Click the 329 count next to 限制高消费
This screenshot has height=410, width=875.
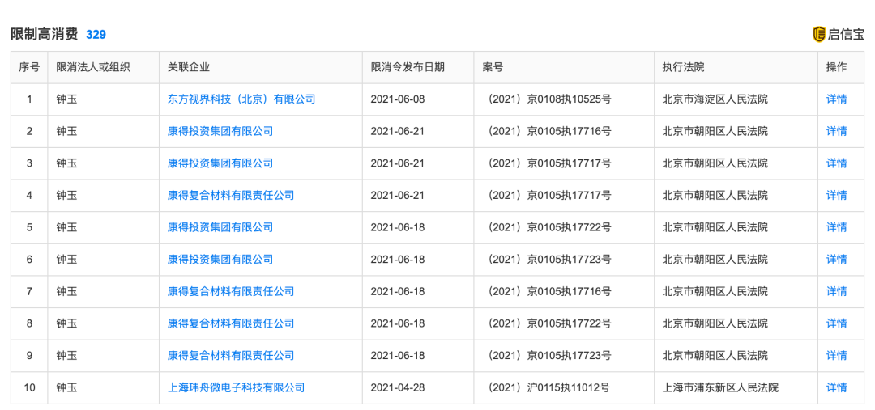[x=96, y=35]
